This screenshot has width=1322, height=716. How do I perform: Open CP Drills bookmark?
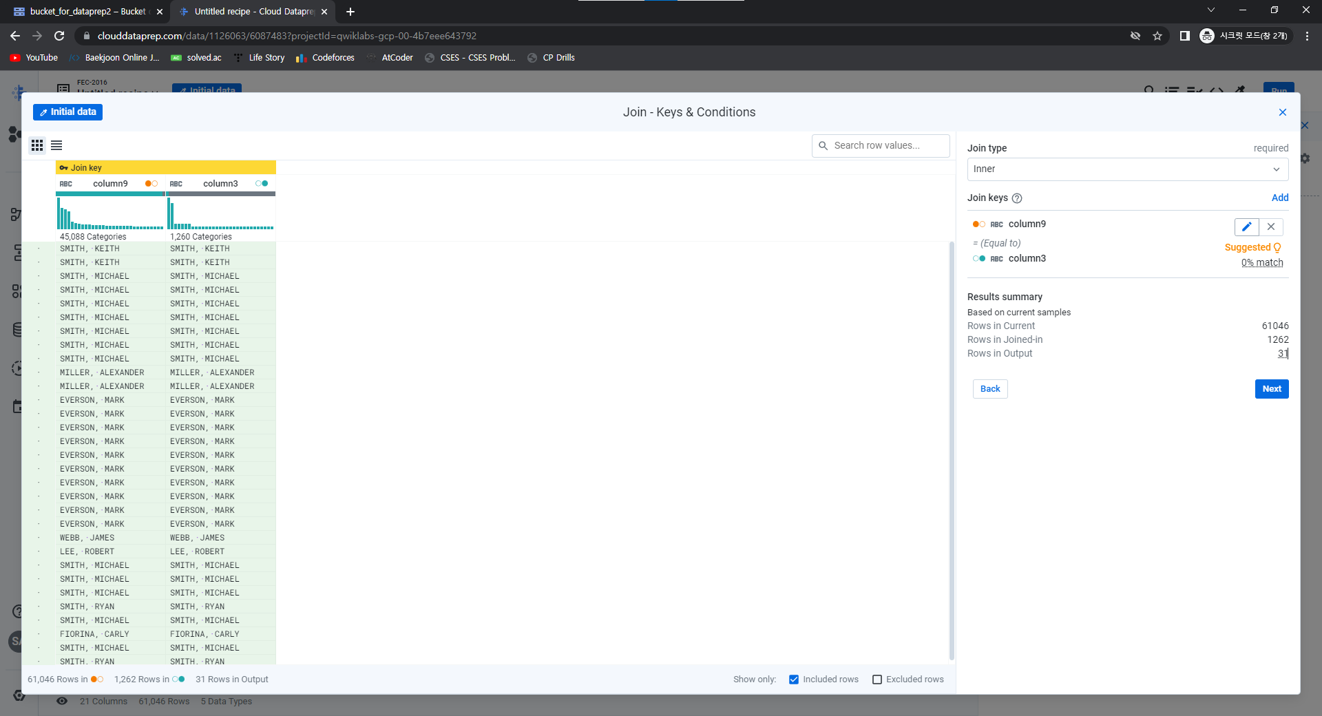click(551, 58)
